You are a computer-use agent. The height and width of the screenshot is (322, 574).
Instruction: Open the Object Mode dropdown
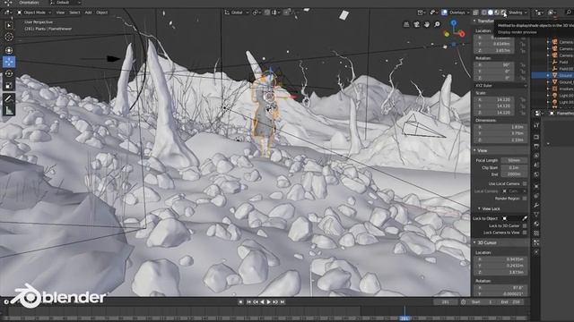coord(34,13)
